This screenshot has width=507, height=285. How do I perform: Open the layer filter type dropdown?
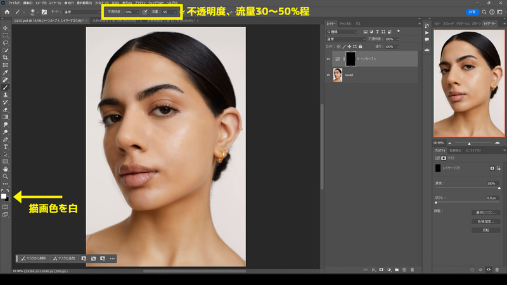click(x=342, y=32)
